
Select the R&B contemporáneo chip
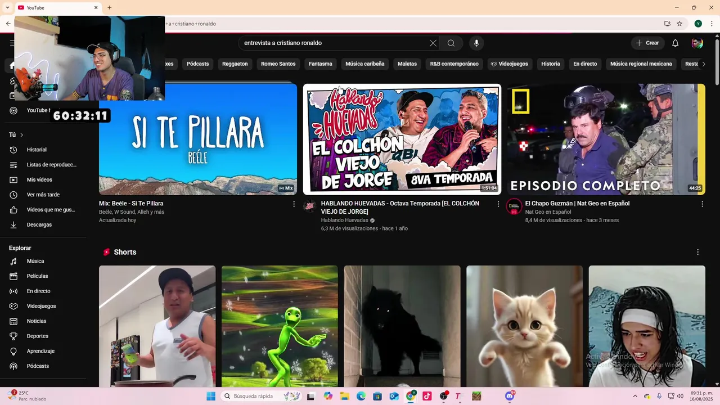pos(454,64)
